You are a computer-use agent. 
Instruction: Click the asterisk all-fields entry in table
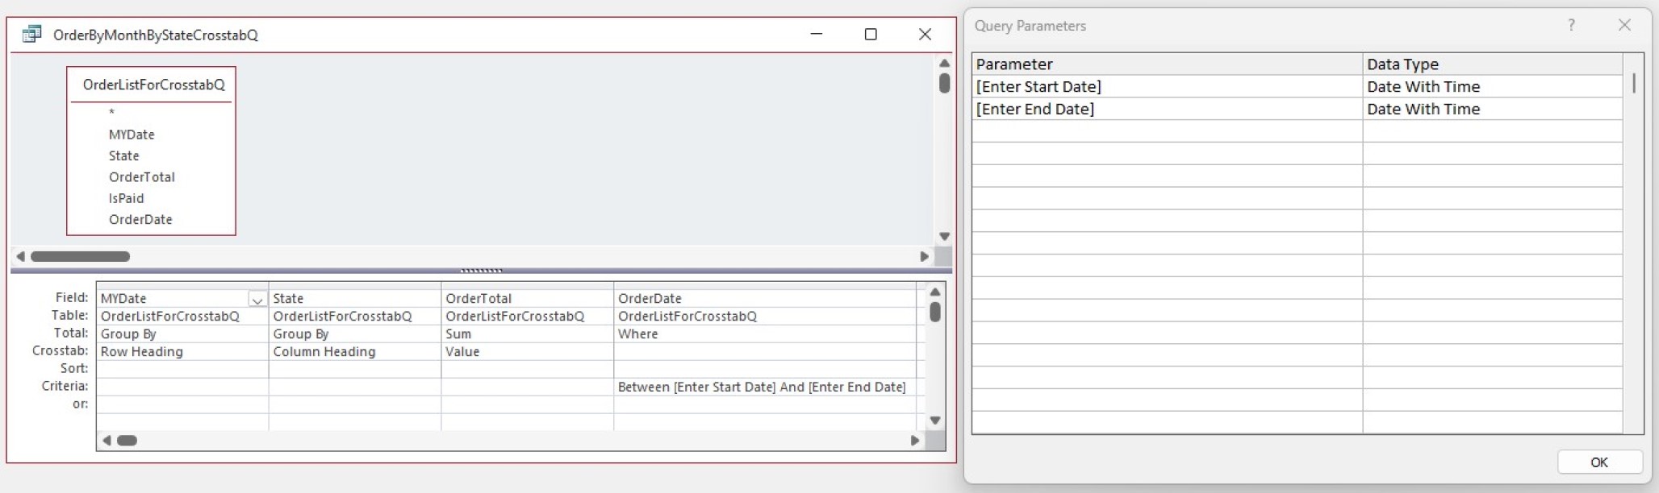click(x=112, y=113)
